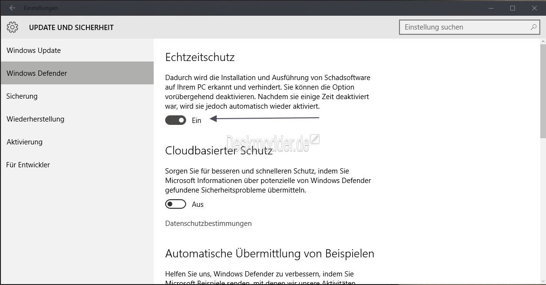Click the Aus label beside the toggle
This screenshot has height=285, width=546.
(x=198, y=204)
